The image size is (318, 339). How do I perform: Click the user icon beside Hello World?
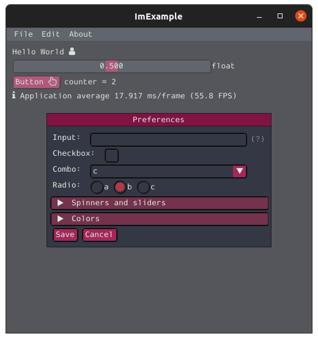[72, 51]
